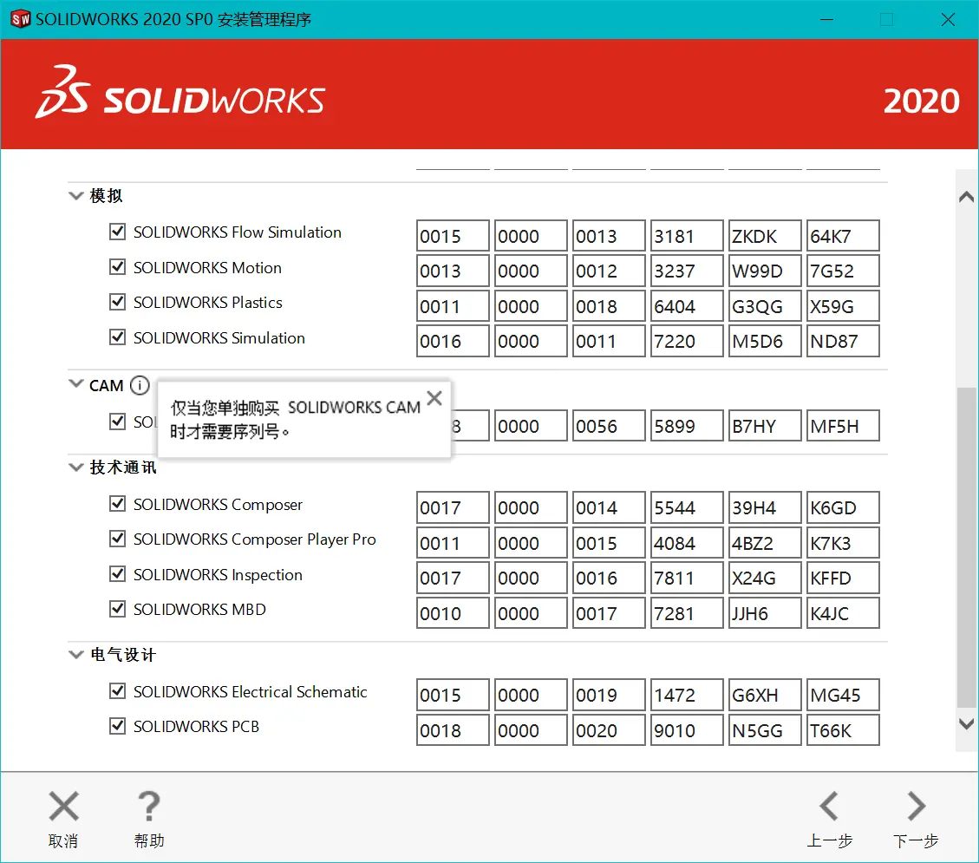Click Composer serial field 5544
Viewport: 979px width, 863px height.
click(687, 507)
